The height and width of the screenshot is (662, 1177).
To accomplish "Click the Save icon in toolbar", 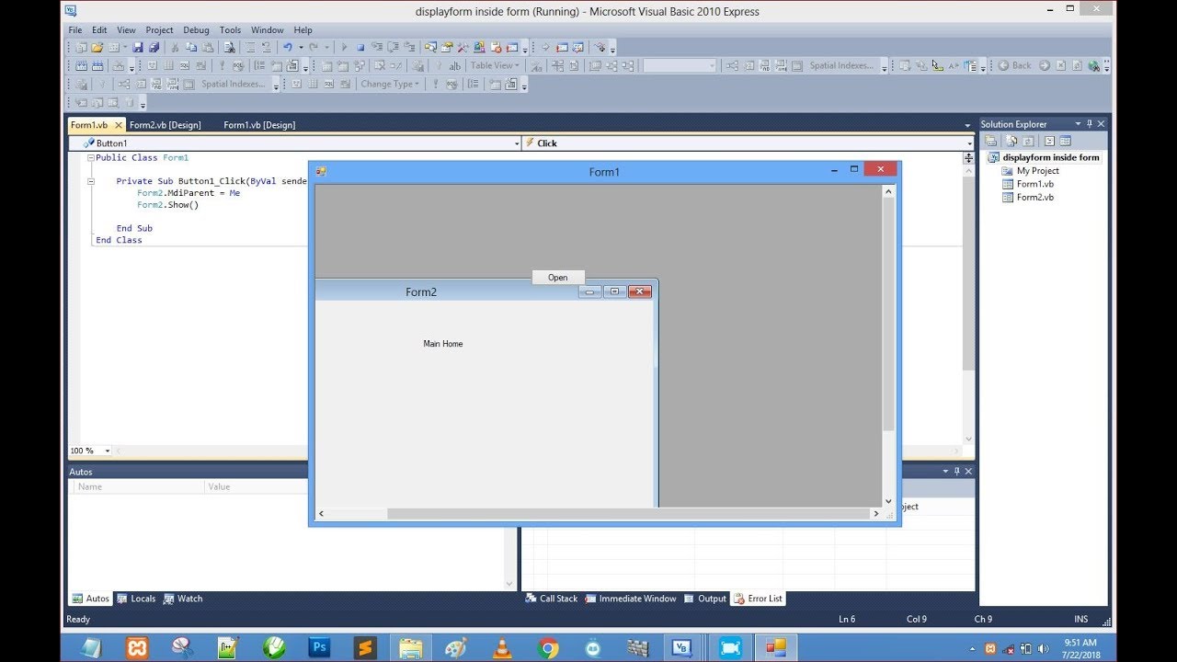I will click(x=138, y=47).
